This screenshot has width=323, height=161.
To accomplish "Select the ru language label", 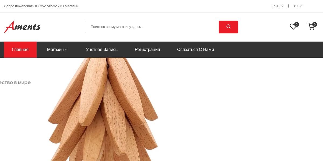I will (x=296, y=6).
